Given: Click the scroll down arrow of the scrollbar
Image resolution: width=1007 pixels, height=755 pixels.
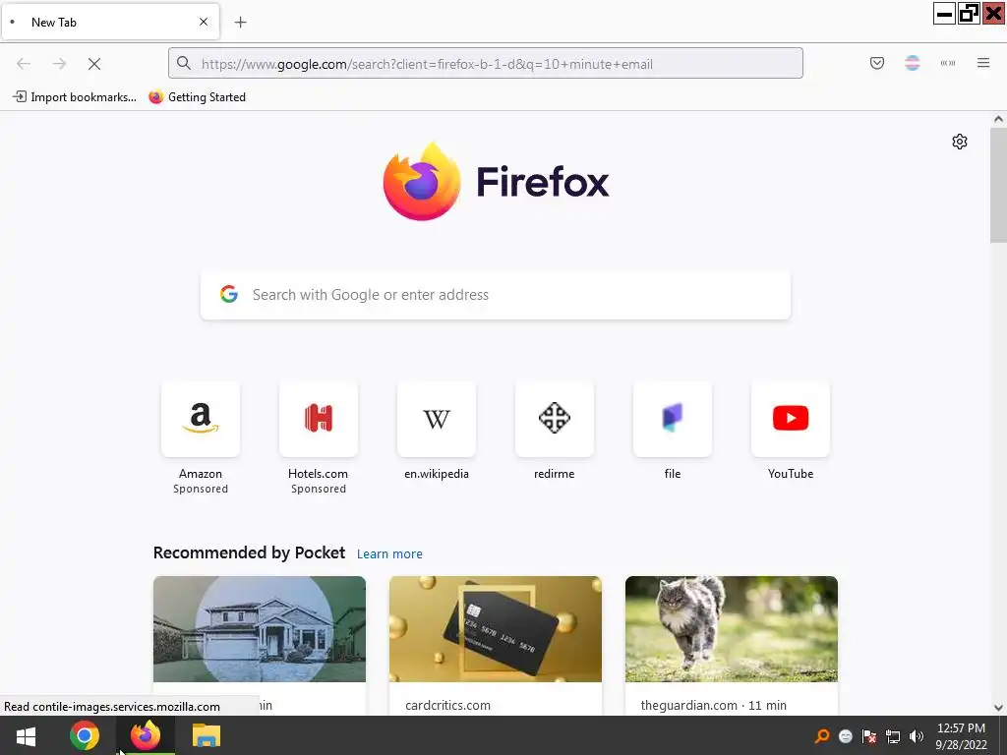Looking at the screenshot, I should coord(998,708).
